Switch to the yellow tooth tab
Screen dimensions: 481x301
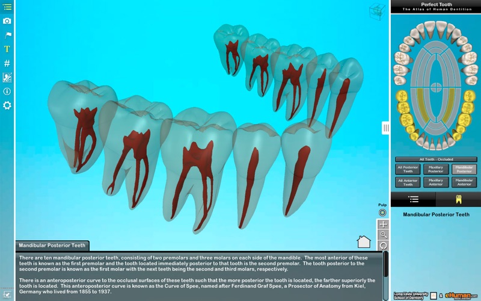[x=458, y=199]
